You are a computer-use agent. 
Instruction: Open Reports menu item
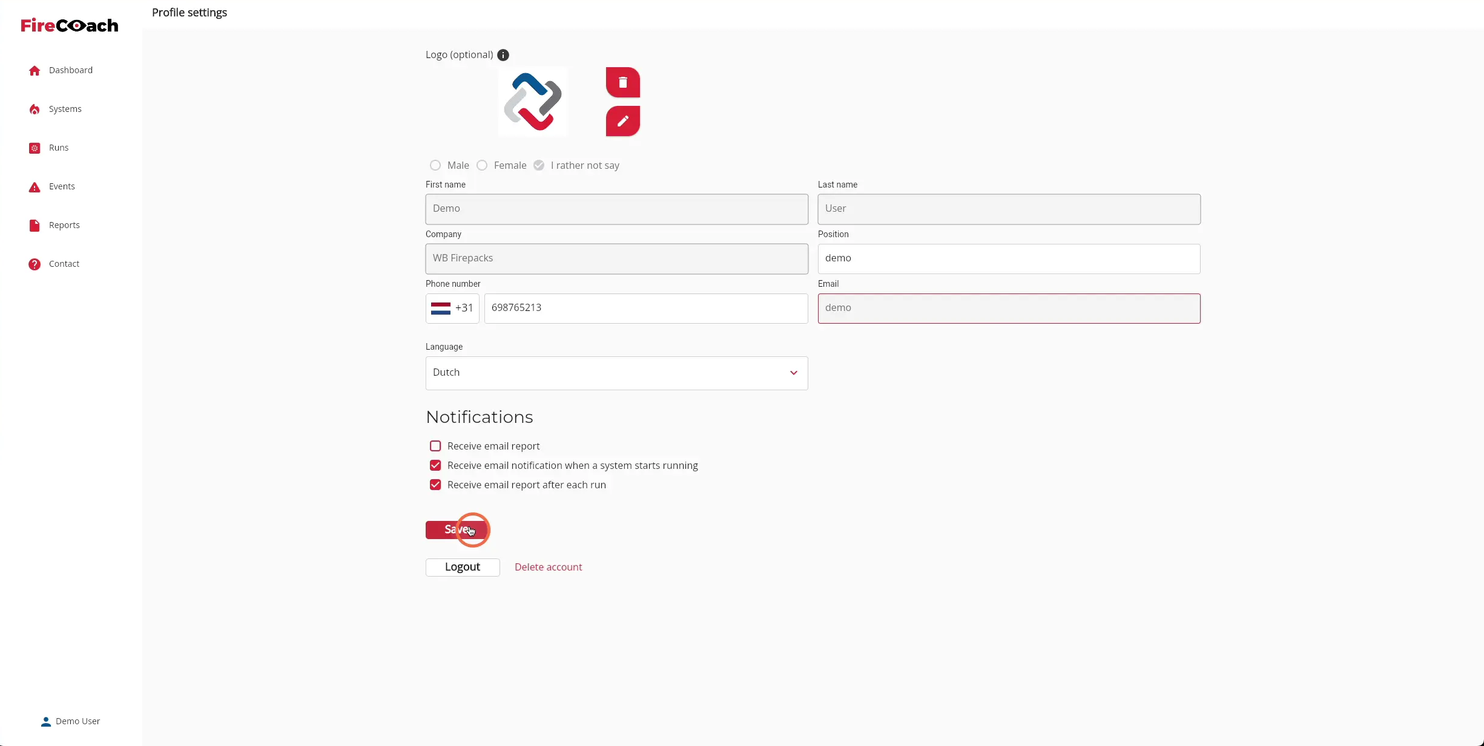click(x=64, y=225)
